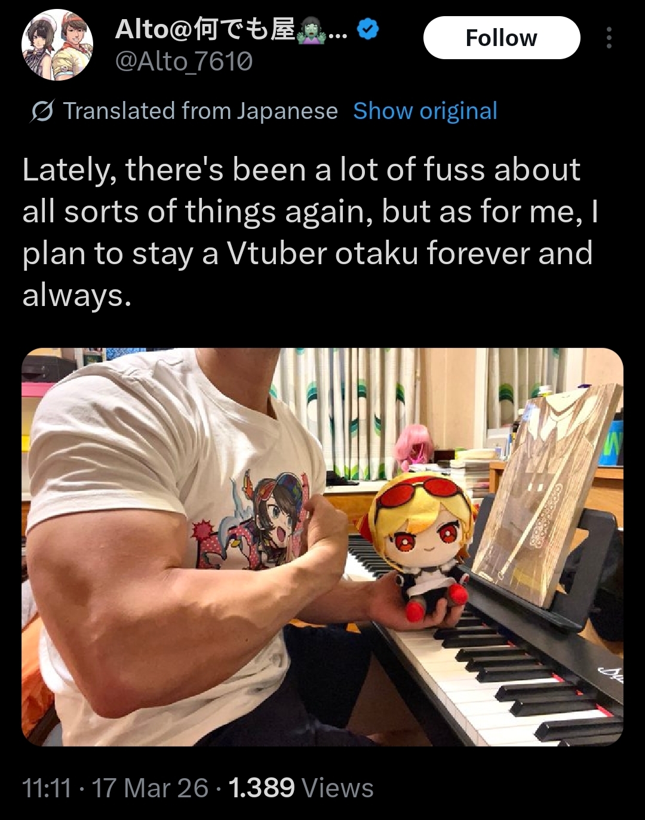Click the translation icon beside Translated label

(x=42, y=111)
